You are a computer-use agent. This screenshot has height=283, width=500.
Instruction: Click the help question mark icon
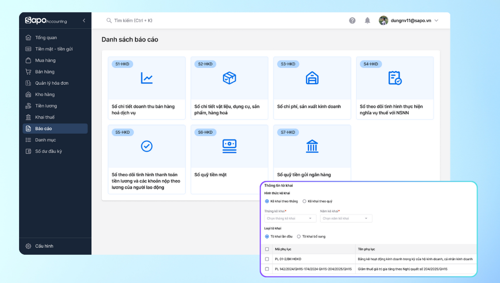(x=352, y=20)
